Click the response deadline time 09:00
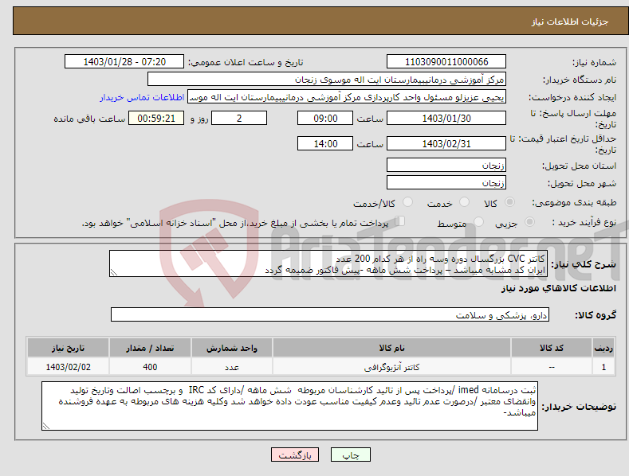 click(325, 118)
